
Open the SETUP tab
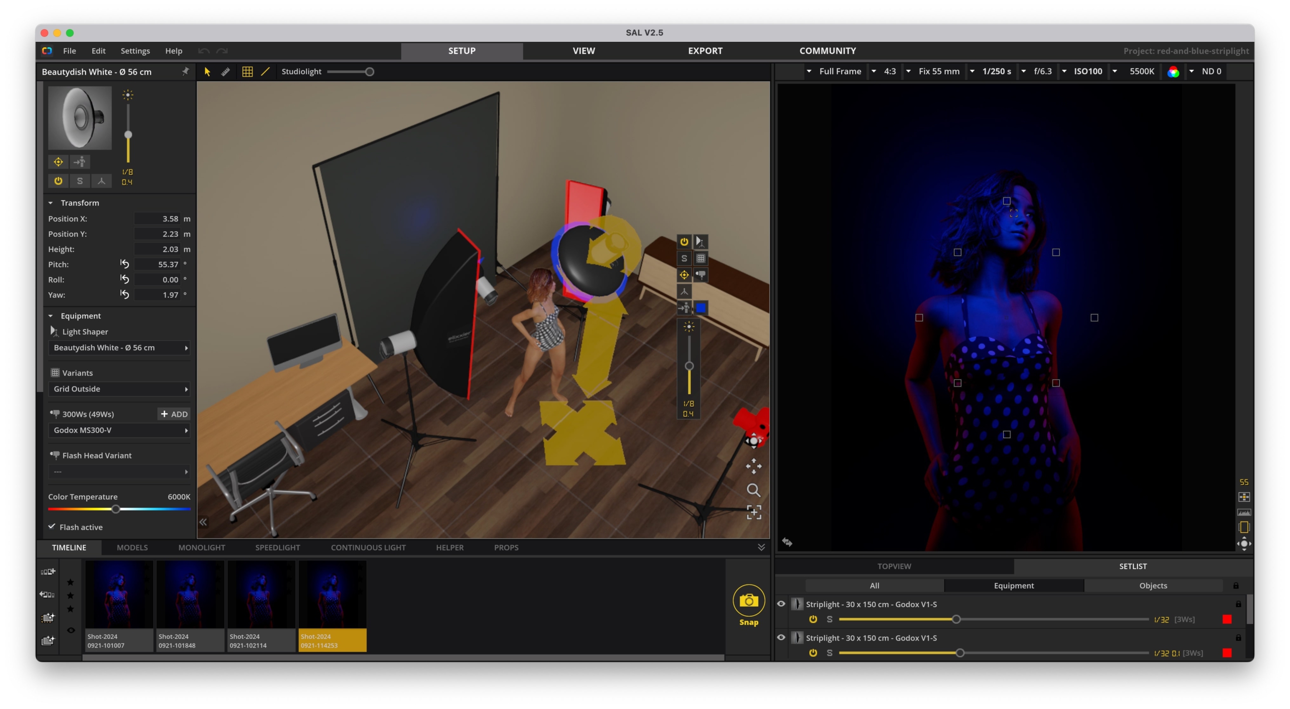pos(462,50)
